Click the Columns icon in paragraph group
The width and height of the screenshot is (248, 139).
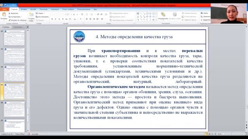pos(102,19)
